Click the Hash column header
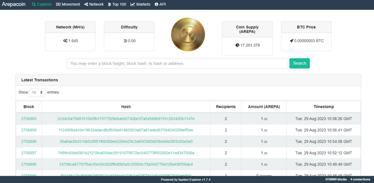 pos(126,107)
